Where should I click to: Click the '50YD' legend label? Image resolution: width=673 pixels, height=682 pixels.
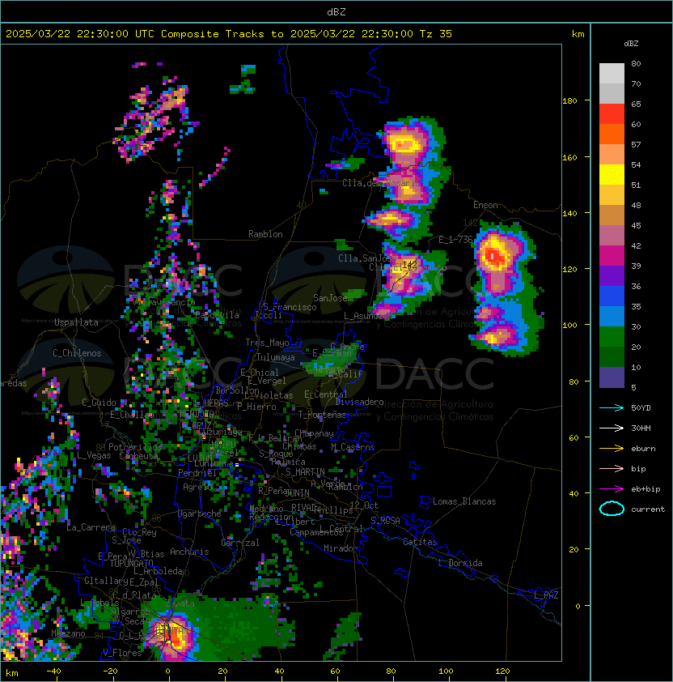click(x=641, y=408)
